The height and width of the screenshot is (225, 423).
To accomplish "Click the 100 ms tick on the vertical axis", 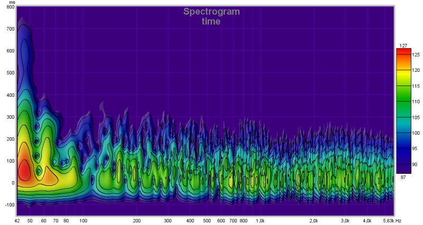I will click(x=10, y=161).
